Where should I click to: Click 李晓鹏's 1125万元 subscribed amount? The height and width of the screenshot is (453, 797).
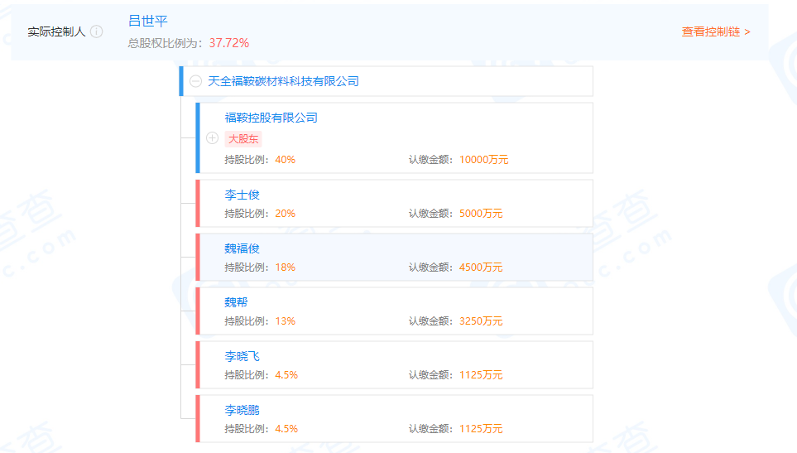click(480, 429)
